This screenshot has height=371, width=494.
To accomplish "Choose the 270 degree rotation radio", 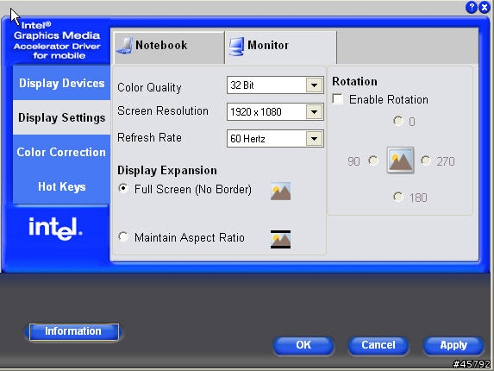I will coord(426,160).
